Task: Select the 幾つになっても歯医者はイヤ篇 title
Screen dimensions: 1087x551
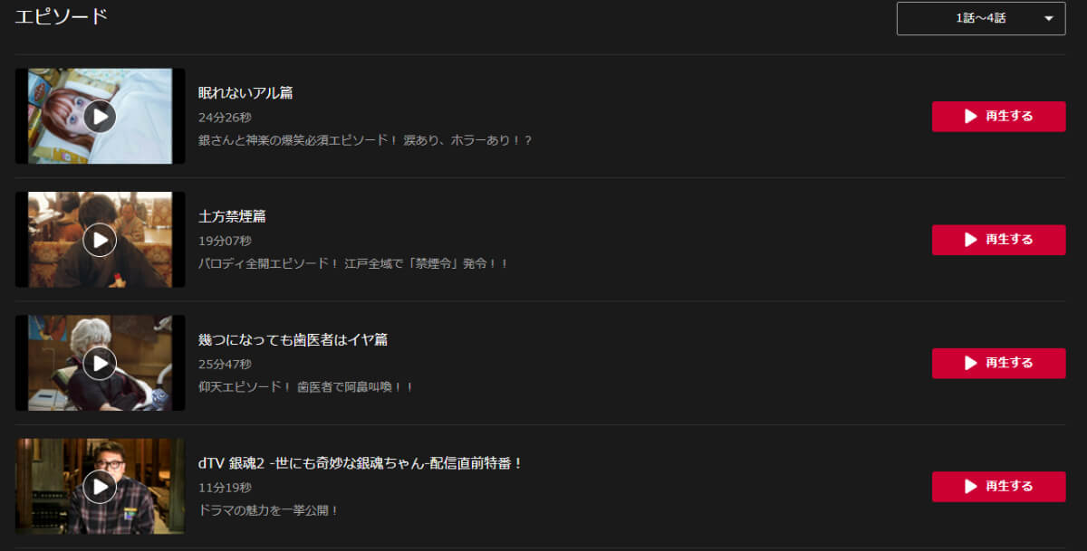Action: point(293,339)
